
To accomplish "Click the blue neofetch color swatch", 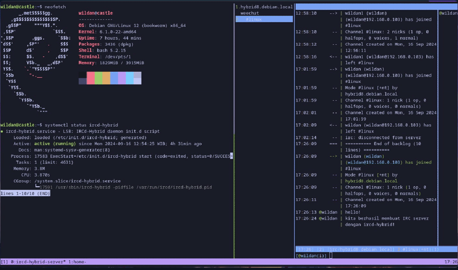I will (114, 78).
